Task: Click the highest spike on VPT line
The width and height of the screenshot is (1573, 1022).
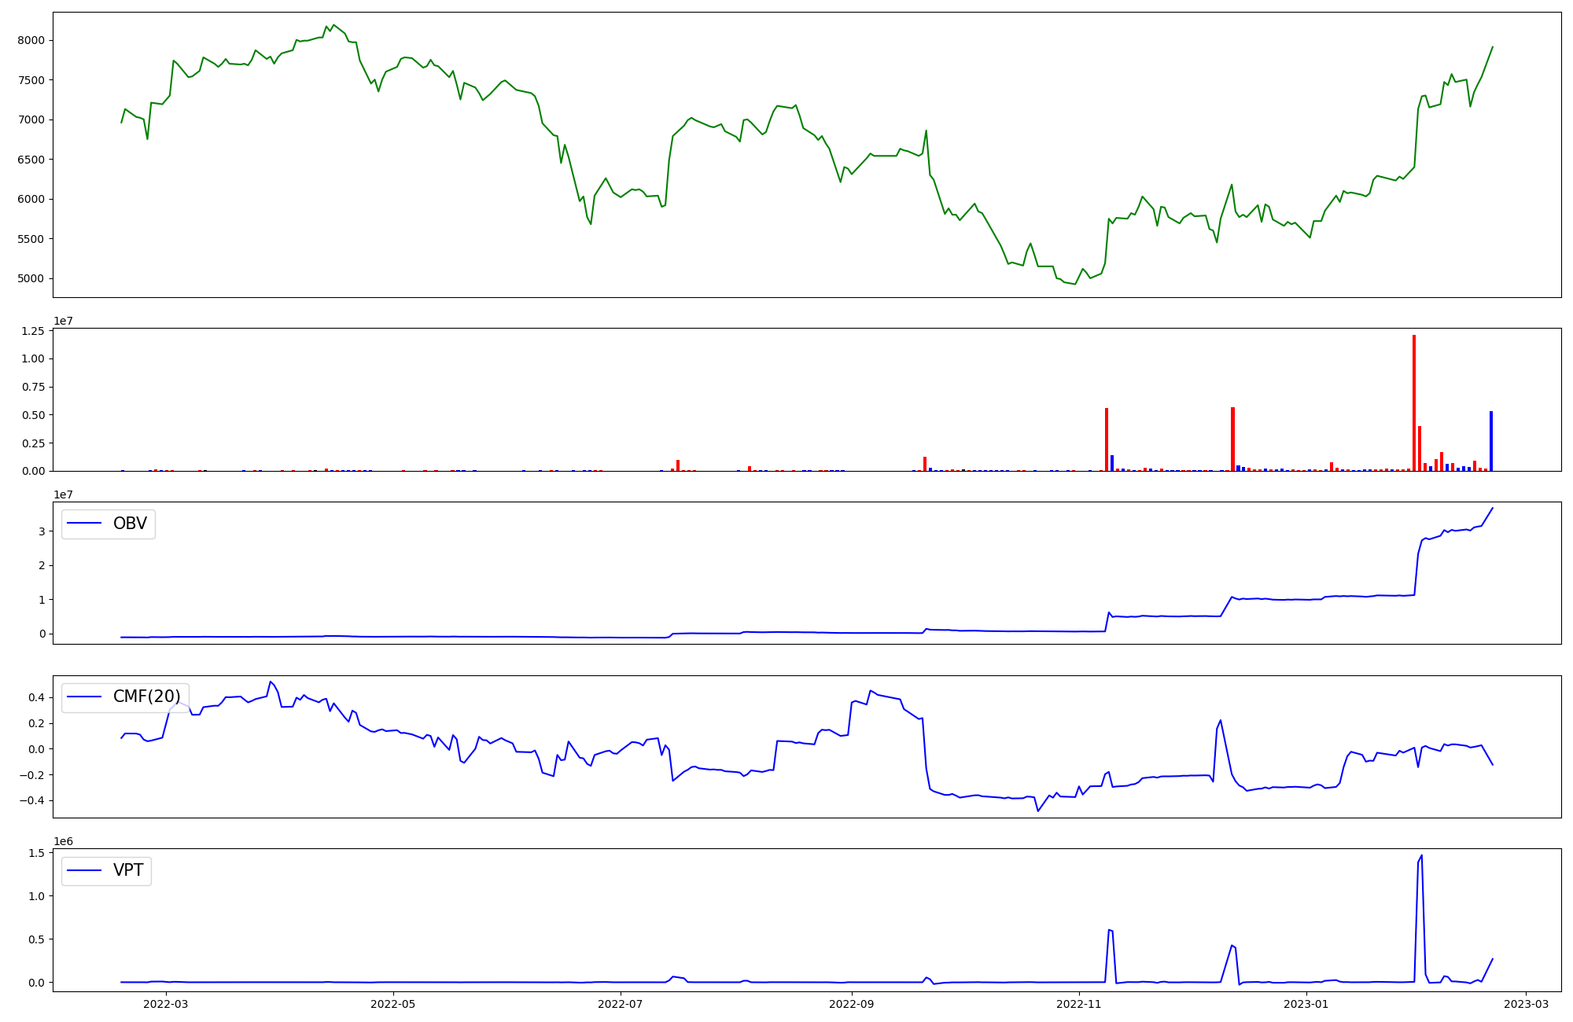Action: tap(1421, 857)
